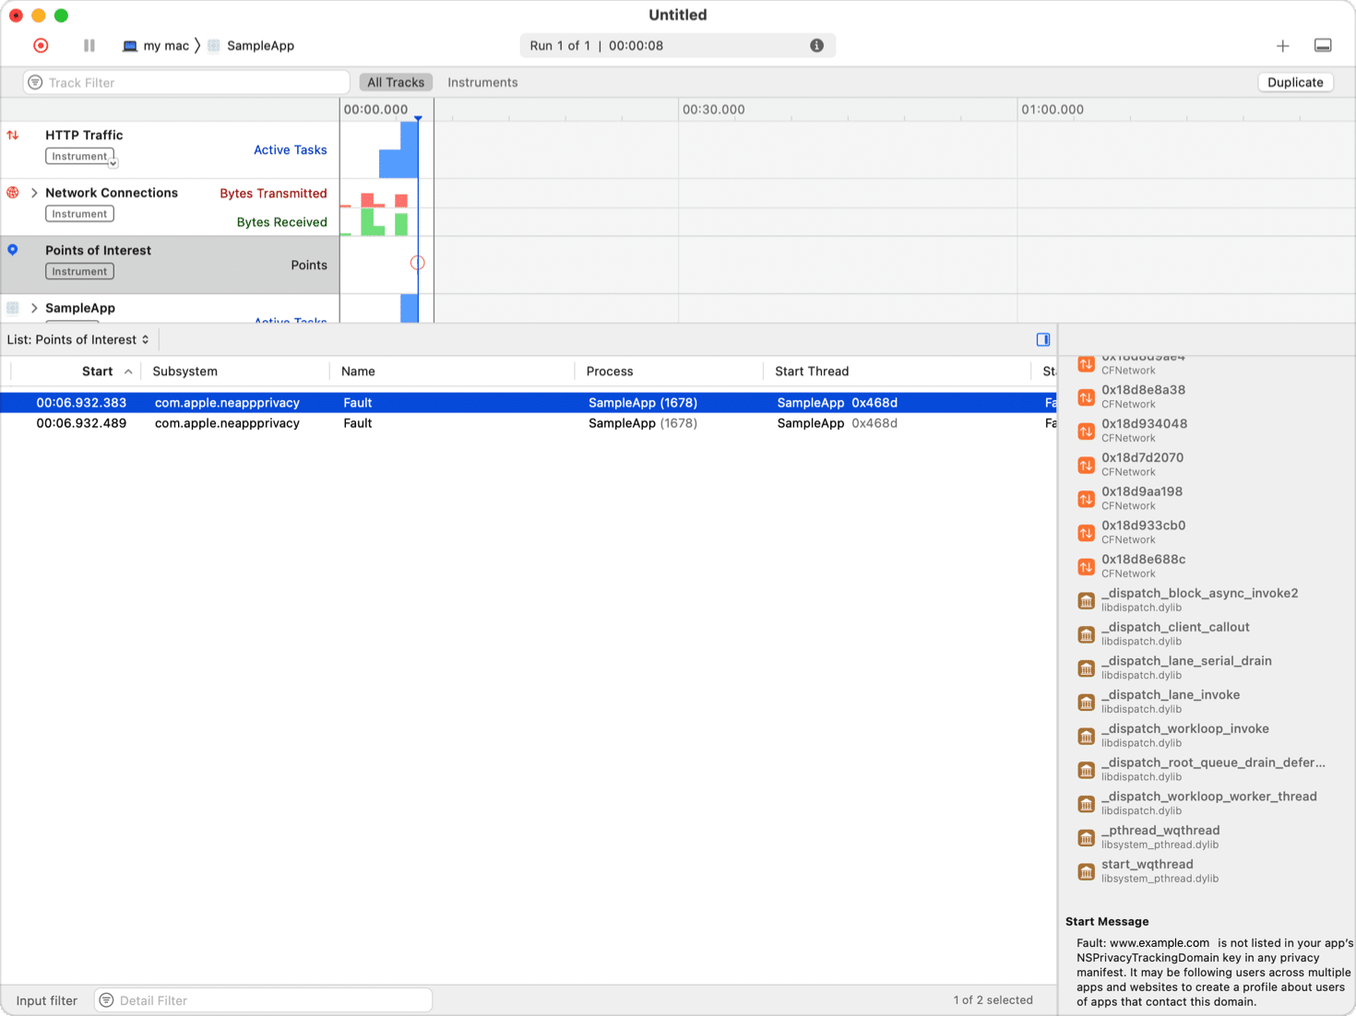Open the recording info popover via the i icon
Screen dimensions: 1356x1016
816,45
